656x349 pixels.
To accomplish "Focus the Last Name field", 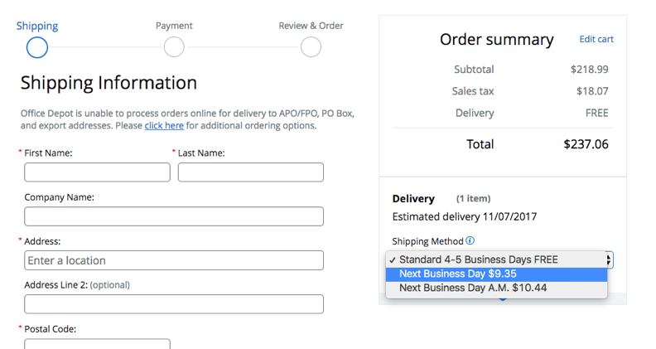I will click(x=250, y=172).
